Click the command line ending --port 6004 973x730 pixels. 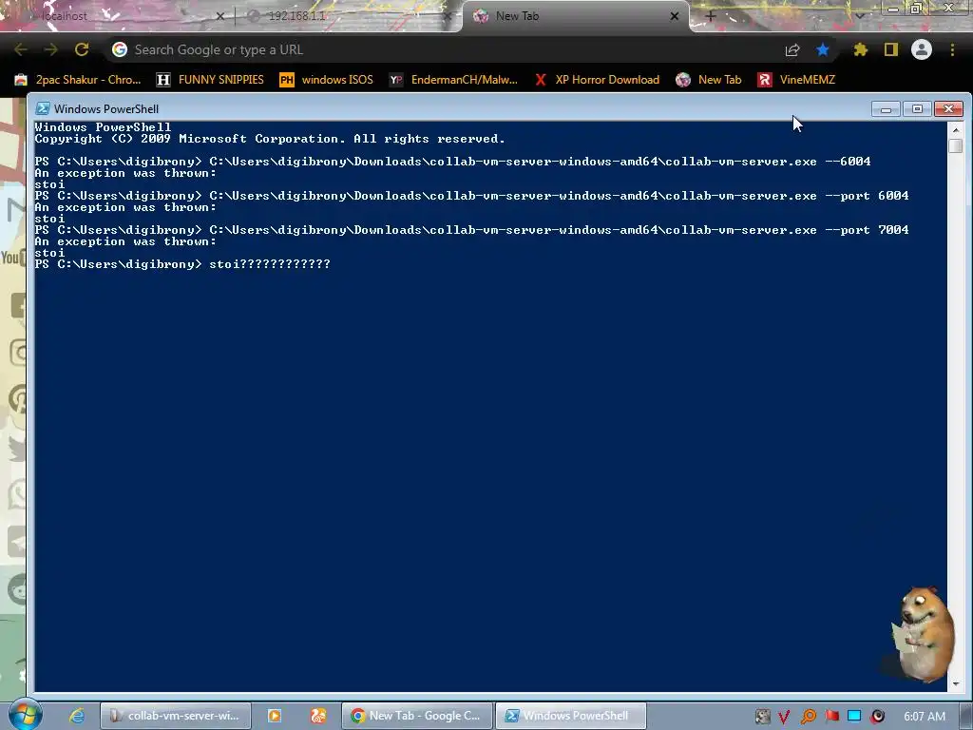(x=471, y=196)
